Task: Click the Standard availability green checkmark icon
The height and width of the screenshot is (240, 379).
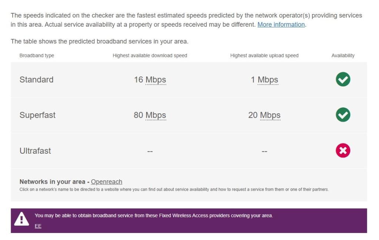Action: coord(343,79)
